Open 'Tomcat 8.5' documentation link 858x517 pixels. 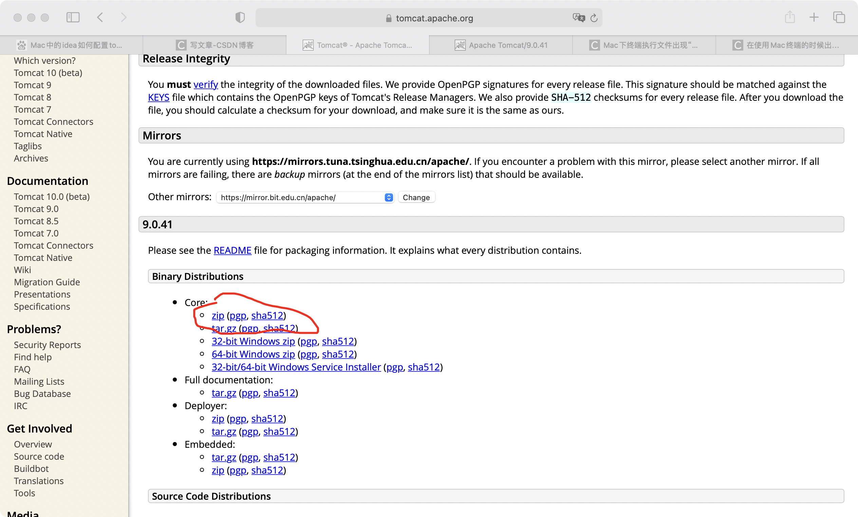pos(36,221)
